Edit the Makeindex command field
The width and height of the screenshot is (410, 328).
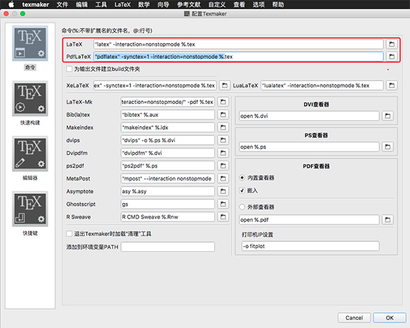click(x=167, y=127)
